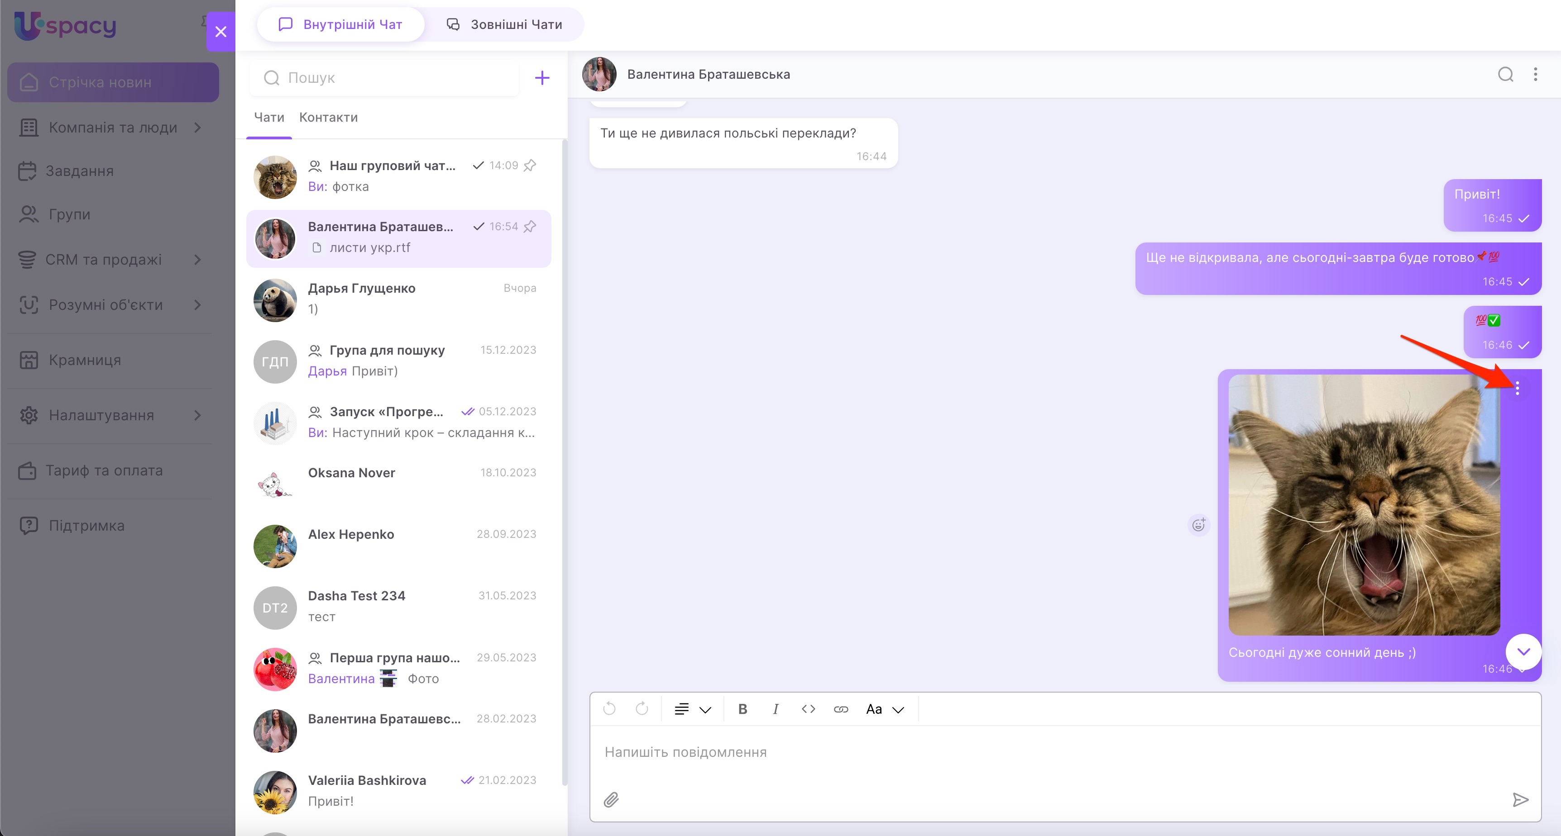Switch to Зовнішні Чати tab
The image size is (1561, 836).
click(504, 25)
